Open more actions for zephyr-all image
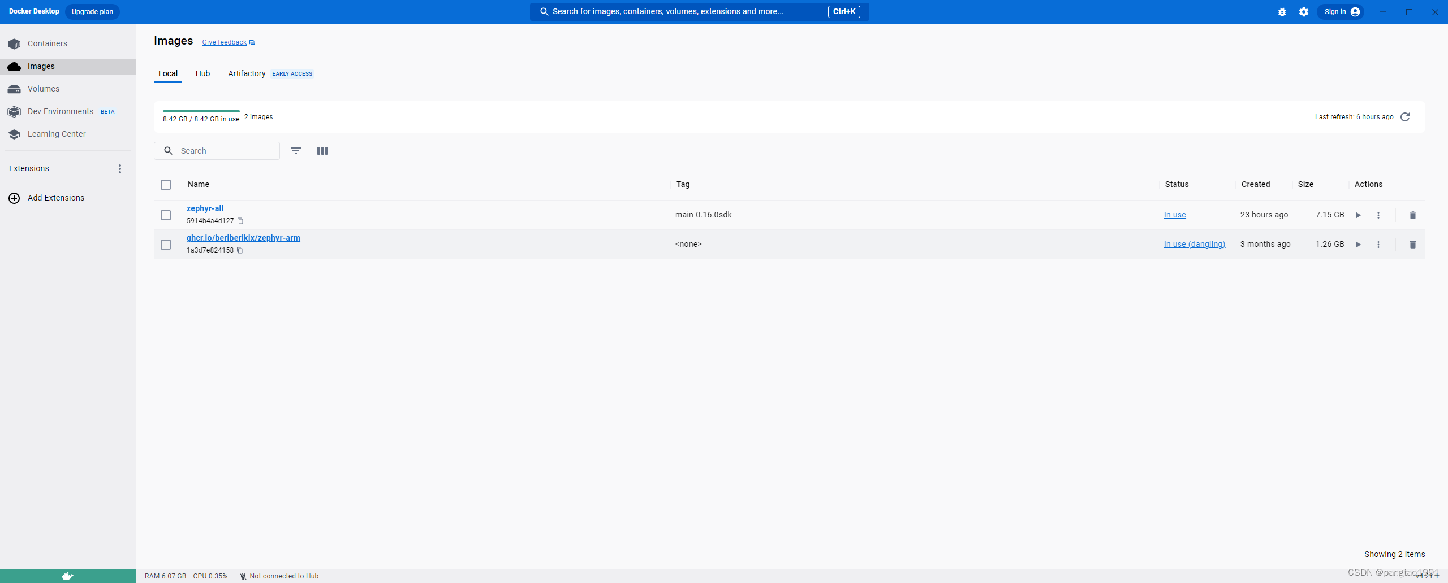 [x=1378, y=215]
